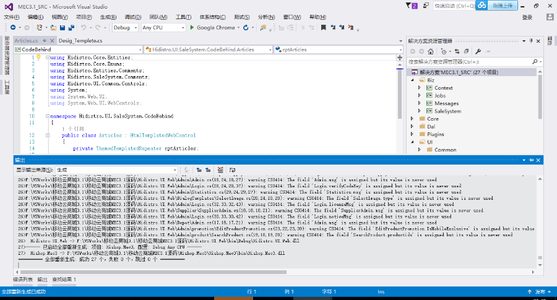The height and width of the screenshot is (300, 557).
Task: Collapse the Articles class outline
Action: coord(48,135)
